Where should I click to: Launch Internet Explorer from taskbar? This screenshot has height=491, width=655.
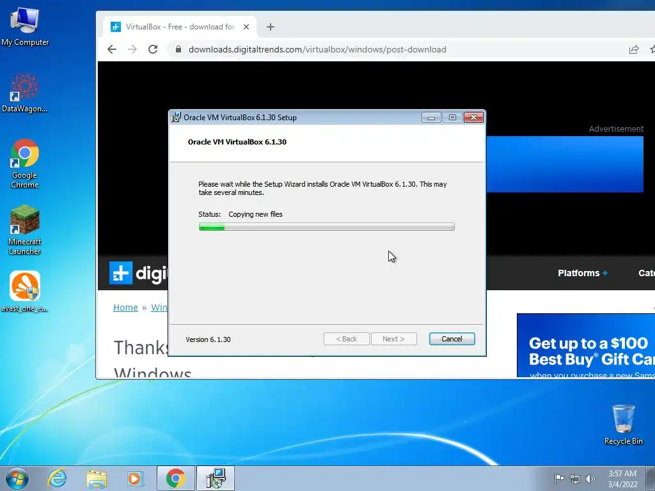click(x=57, y=478)
